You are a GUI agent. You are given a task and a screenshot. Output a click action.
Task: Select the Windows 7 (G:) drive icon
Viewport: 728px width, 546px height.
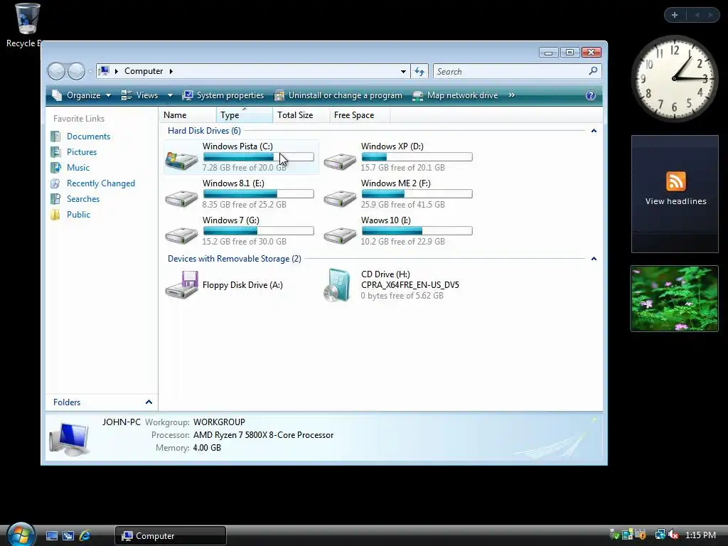pyautogui.click(x=181, y=235)
